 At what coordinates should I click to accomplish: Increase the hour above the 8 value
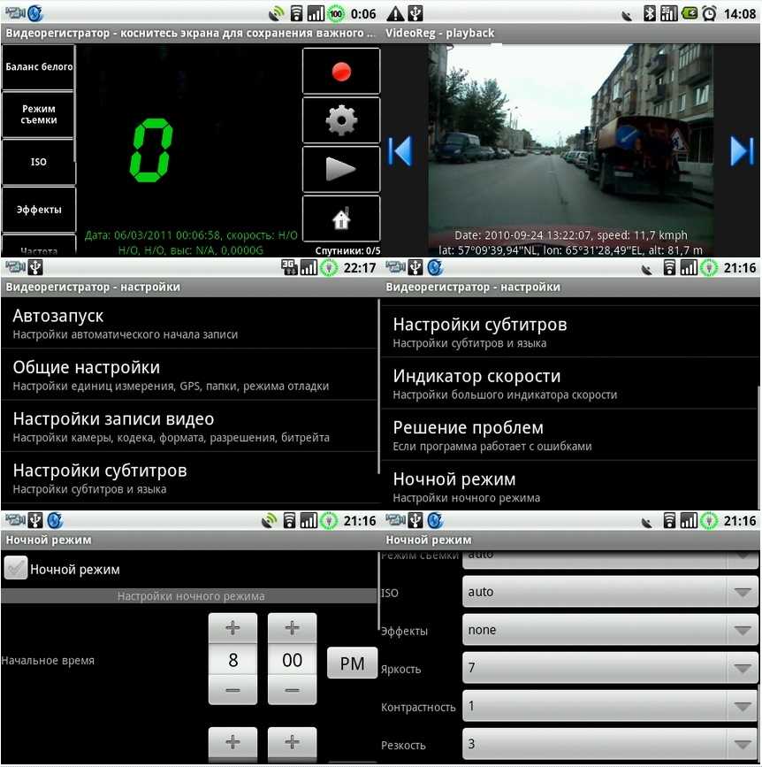[x=232, y=627]
